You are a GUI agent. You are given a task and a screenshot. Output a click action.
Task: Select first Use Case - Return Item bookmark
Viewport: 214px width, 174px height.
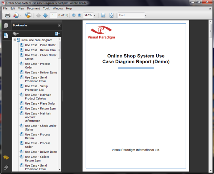tap(40, 50)
